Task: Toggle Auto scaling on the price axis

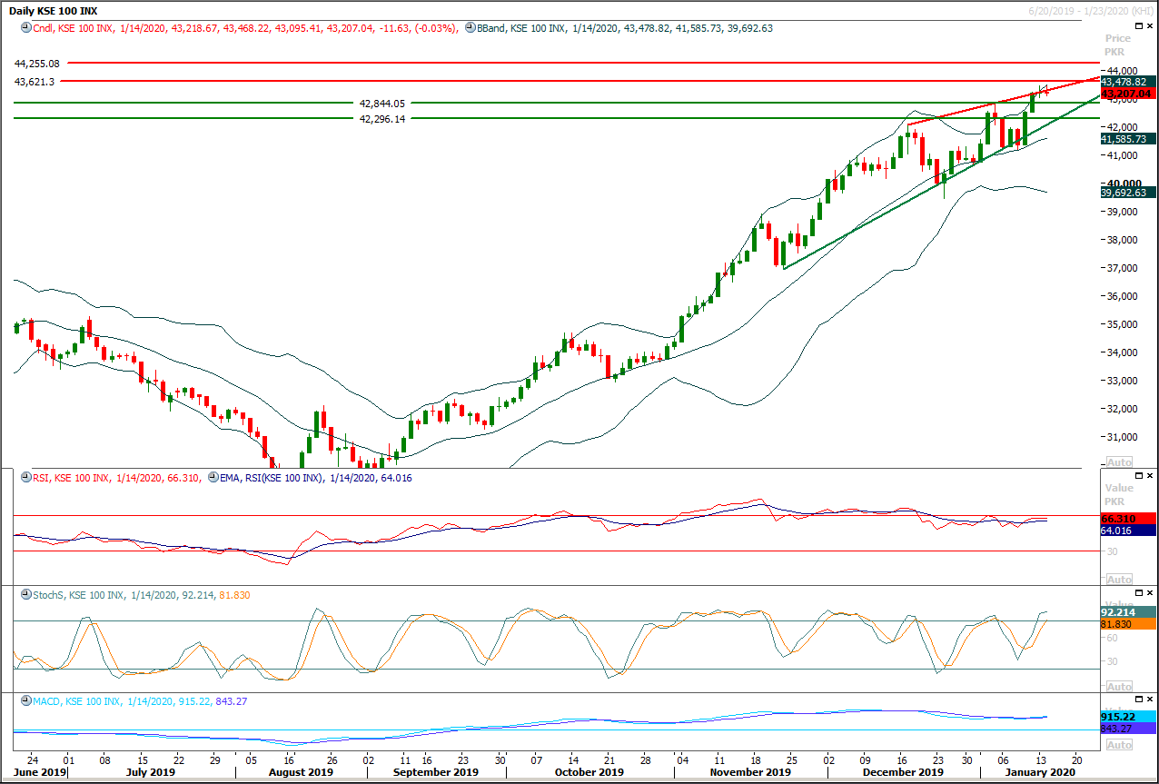Action: [1119, 461]
